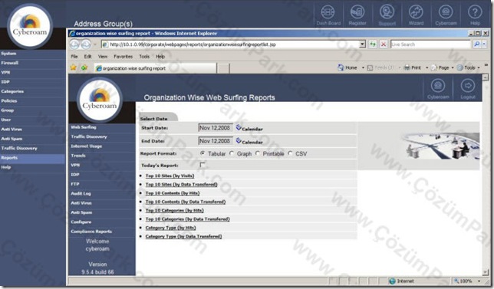
Task: Open Category Type (by Data Transfered) report
Action: [183, 236]
